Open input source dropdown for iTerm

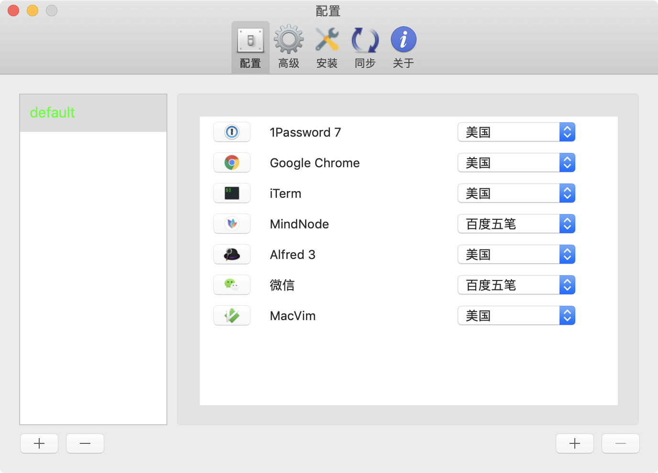[x=516, y=193]
